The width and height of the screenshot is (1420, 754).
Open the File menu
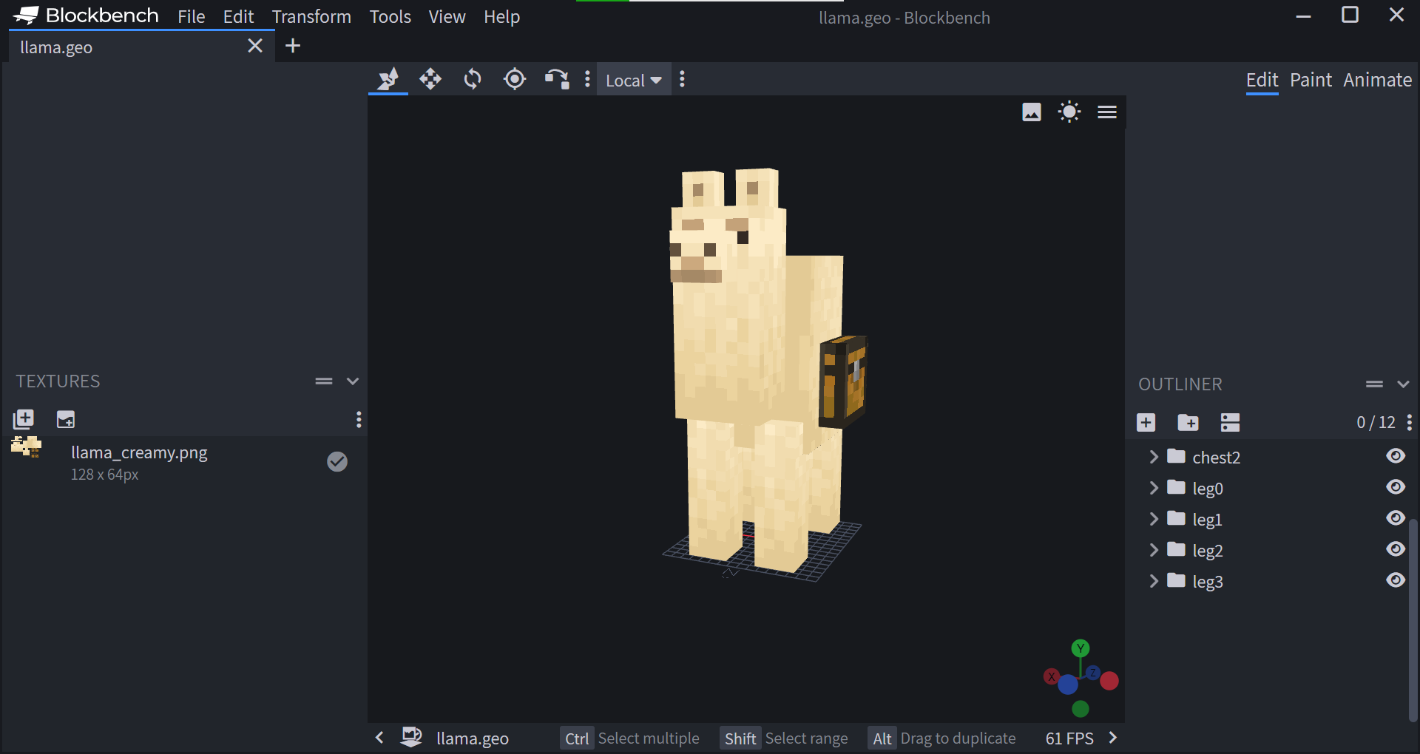coord(192,16)
